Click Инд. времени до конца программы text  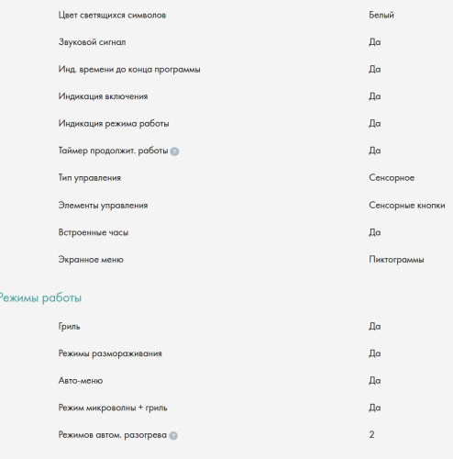[x=129, y=70]
